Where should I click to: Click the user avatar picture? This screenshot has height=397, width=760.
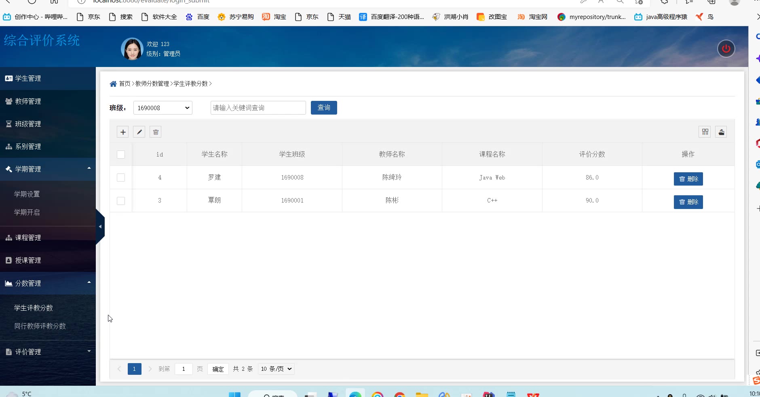(x=132, y=49)
